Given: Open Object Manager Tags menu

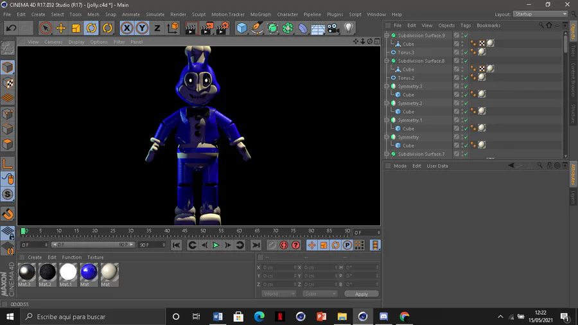Looking at the screenshot, I should (466, 26).
